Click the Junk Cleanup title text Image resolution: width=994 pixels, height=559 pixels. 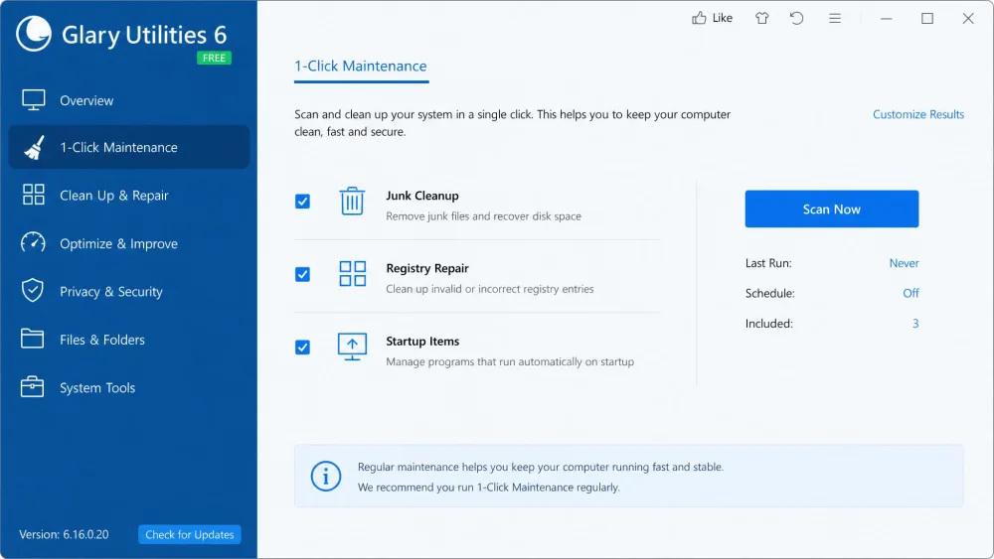[x=422, y=196]
